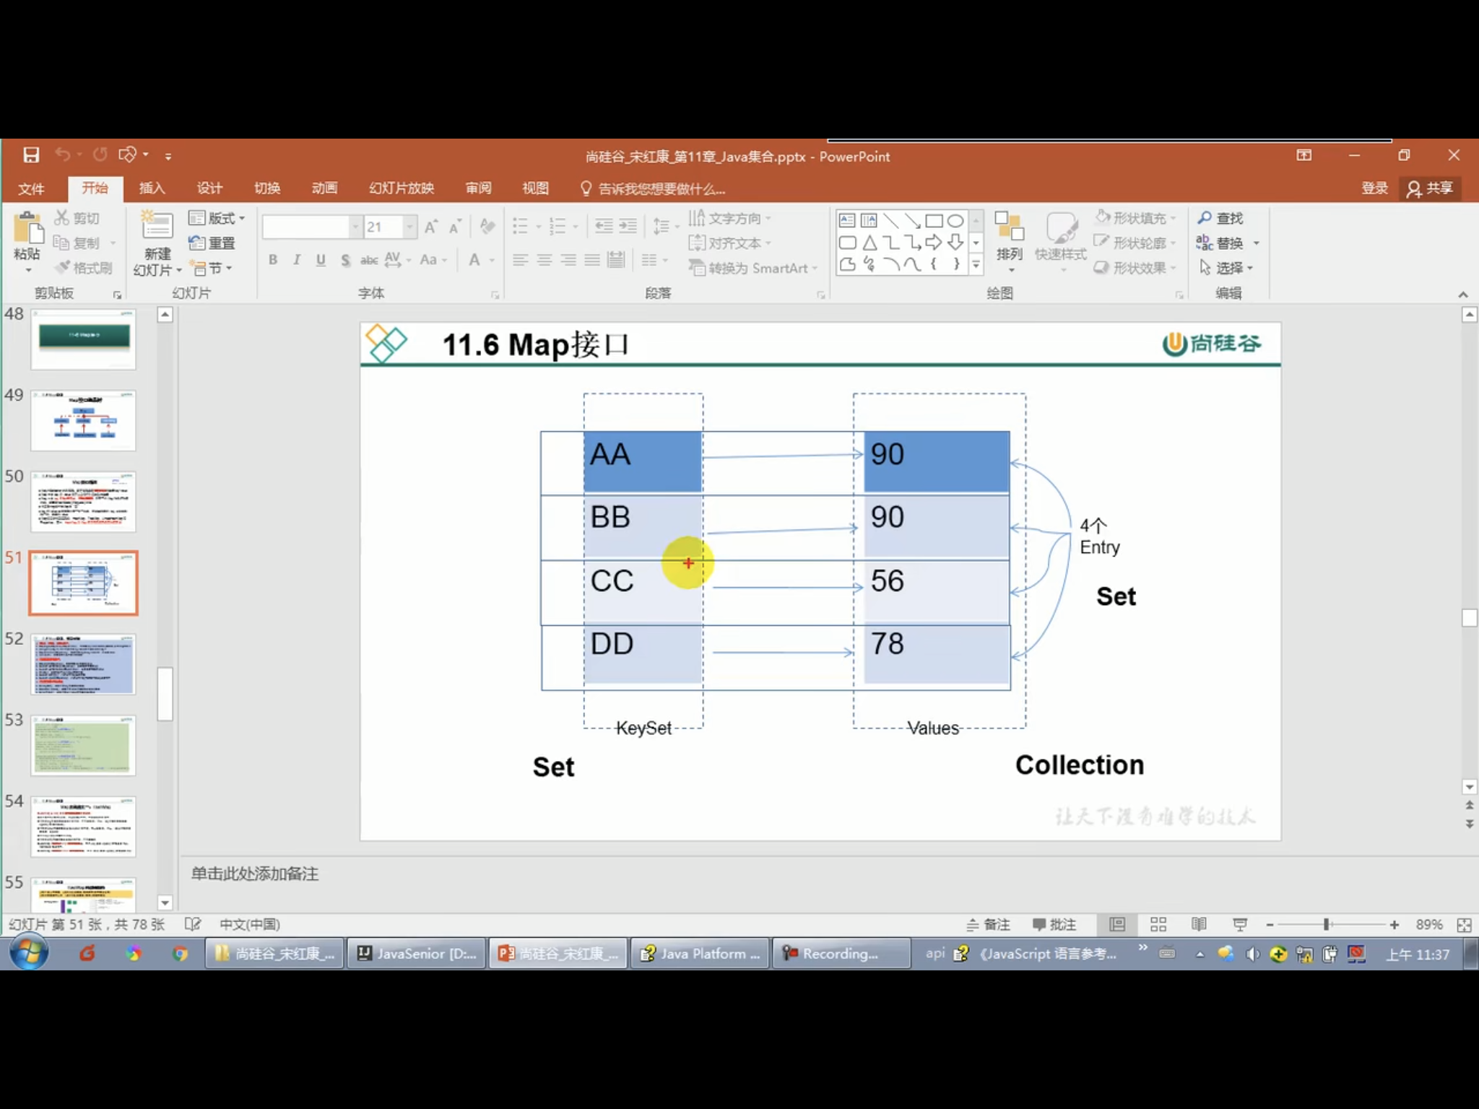Switch to Slide Sorter view icon

(1158, 924)
